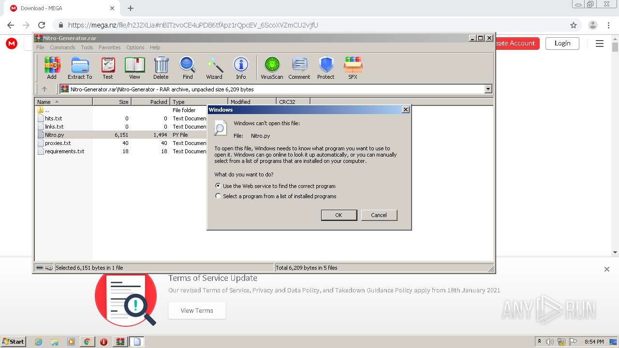Screen dimensions: 619x348
Task: Click Cancel in the Windows dialog
Action: 379,215
